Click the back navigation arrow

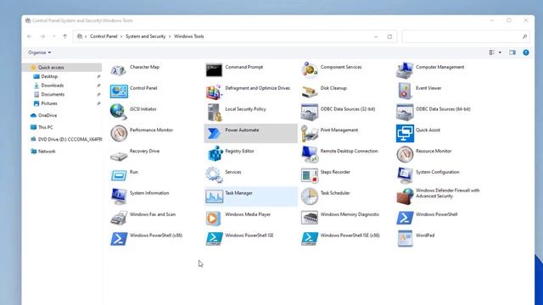pos(30,36)
